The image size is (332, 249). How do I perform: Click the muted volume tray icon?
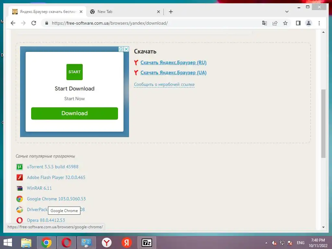[274, 243]
